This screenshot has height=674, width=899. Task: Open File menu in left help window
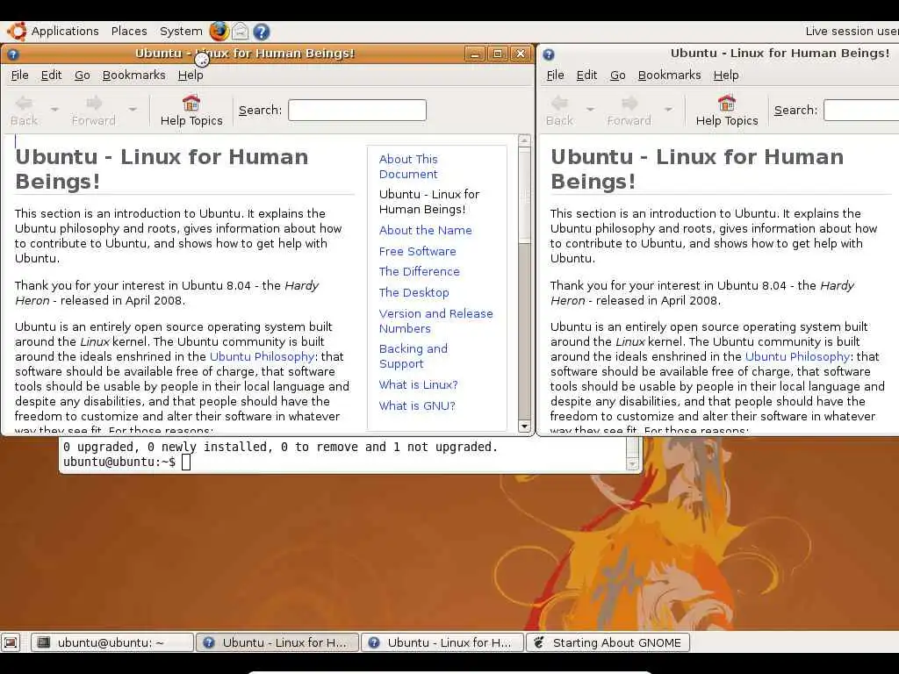click(19, 75)
